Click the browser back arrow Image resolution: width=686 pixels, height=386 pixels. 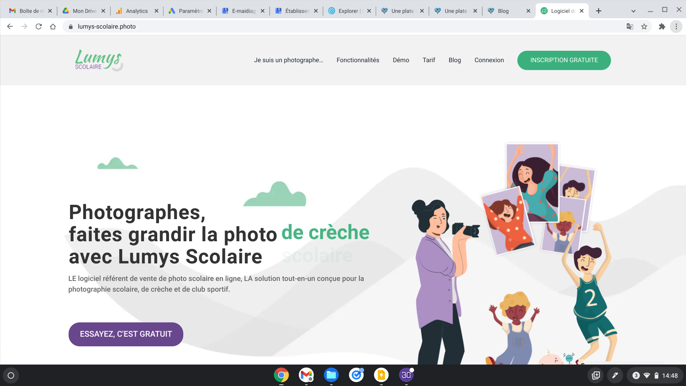(10, 26)
